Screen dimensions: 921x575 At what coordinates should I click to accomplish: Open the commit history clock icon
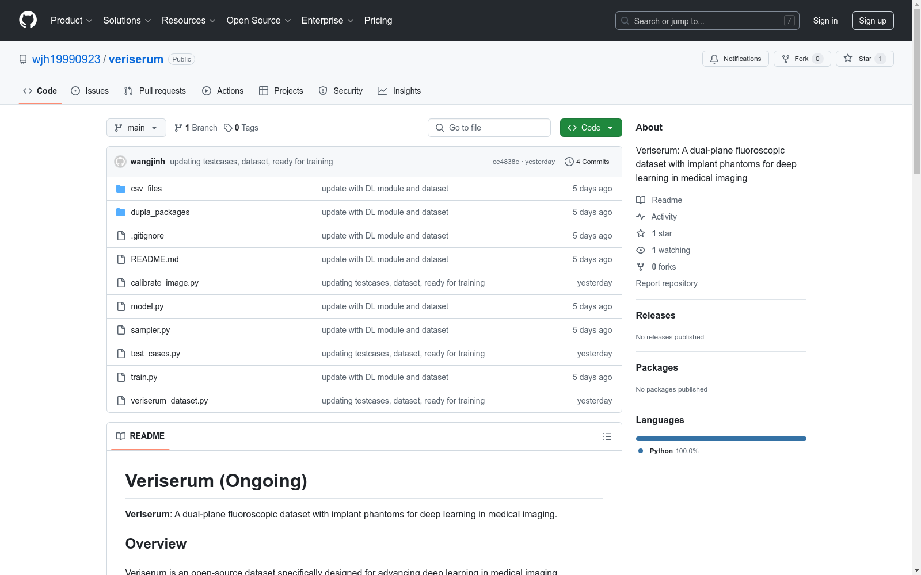(x=569, y=162)
